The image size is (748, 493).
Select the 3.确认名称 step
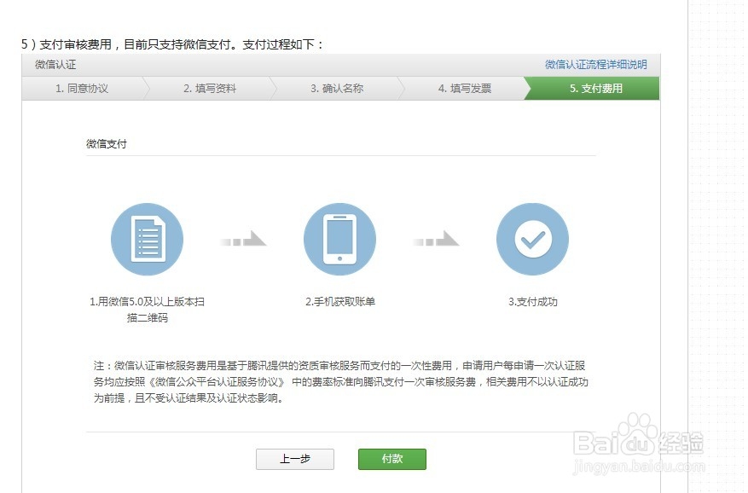338,88
